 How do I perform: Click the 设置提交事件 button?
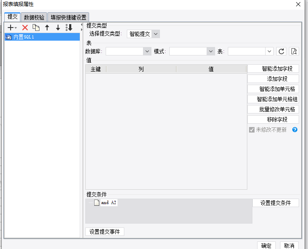(x=105, y=232)
